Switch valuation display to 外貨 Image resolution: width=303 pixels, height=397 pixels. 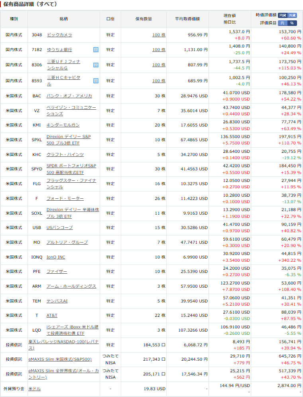[x=292, y=15]
